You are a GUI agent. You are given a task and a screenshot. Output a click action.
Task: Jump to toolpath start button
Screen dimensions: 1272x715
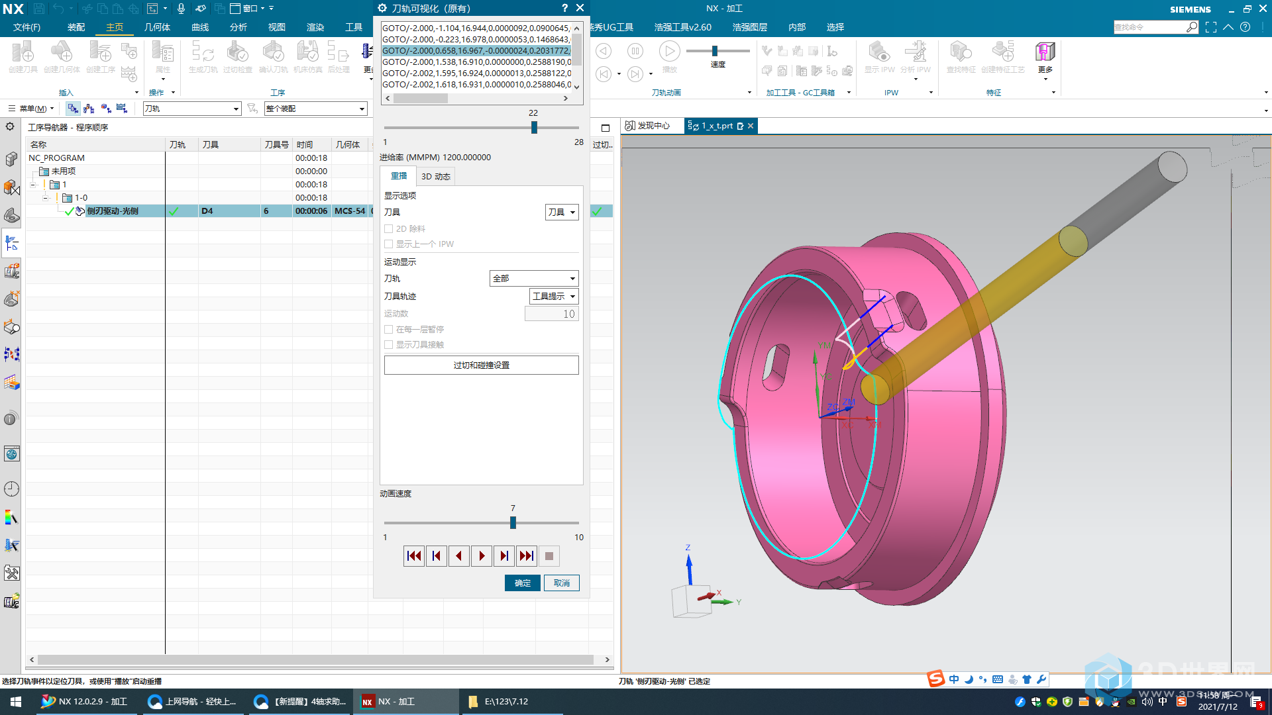(x=414, y=556)
